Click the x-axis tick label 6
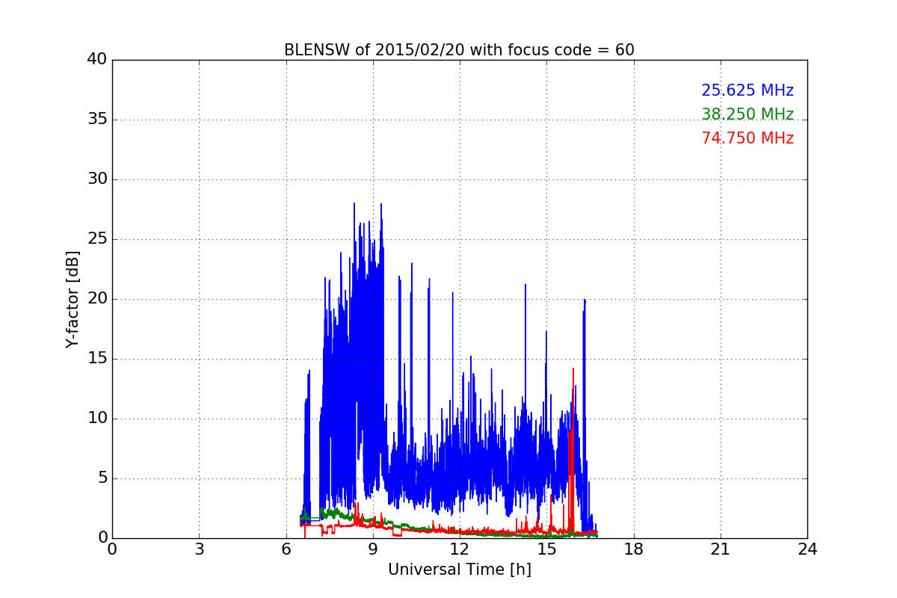The image size is (897, 598). [286, 549]
